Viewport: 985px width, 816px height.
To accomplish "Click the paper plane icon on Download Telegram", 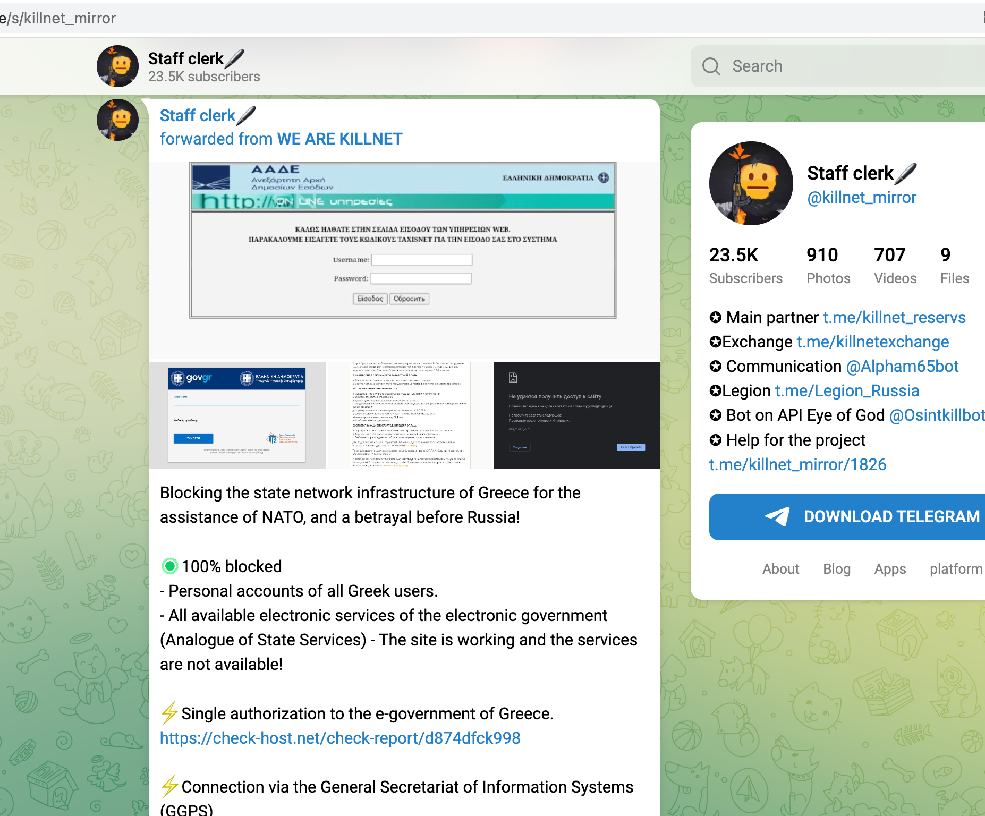I will point(777,516).
